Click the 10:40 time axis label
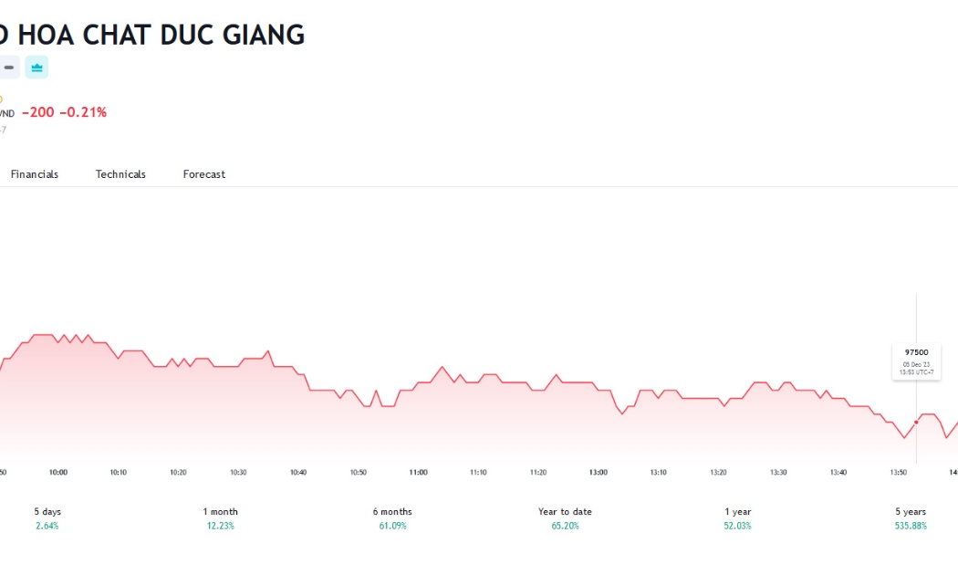The height and width of the screenshot is (575, 958). tap(298, 473)
